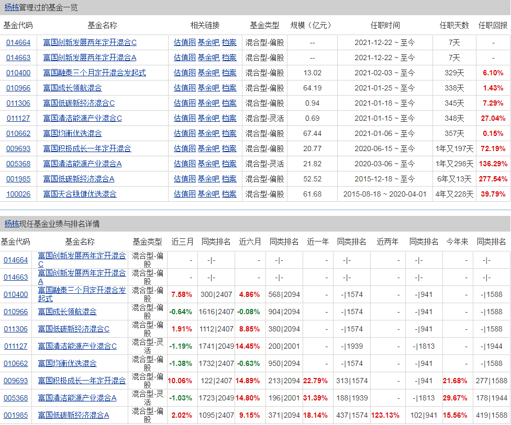The image size is (511, 425).
Task: Open 档案 link for fund 001985
Action: tap(229, 179)
